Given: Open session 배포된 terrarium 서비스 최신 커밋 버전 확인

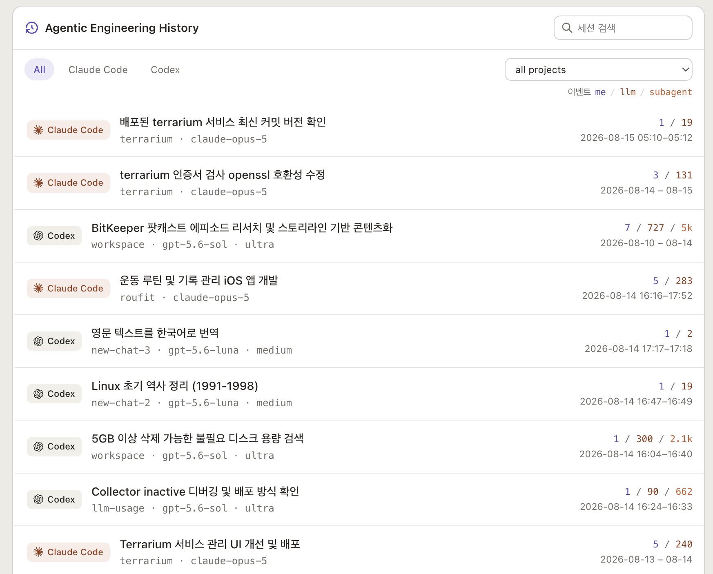Looking at the screenshot, I should [223, 122].
